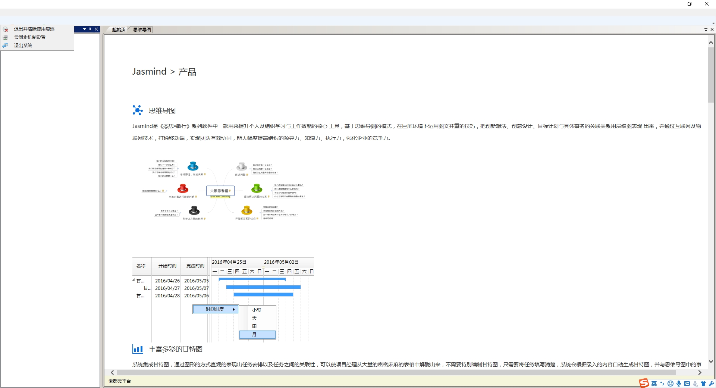Open the Sogou wrench toolbox icon

(x=712, y=384)
